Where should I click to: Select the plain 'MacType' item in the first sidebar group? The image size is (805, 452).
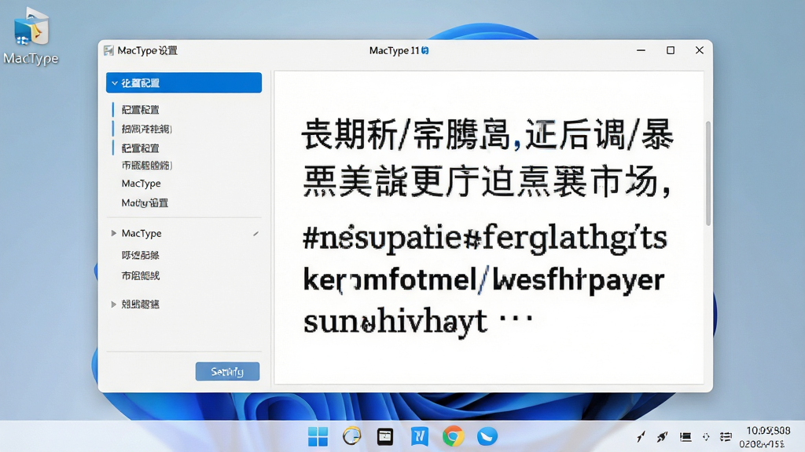pyautogui.click(x=142, y=183)
